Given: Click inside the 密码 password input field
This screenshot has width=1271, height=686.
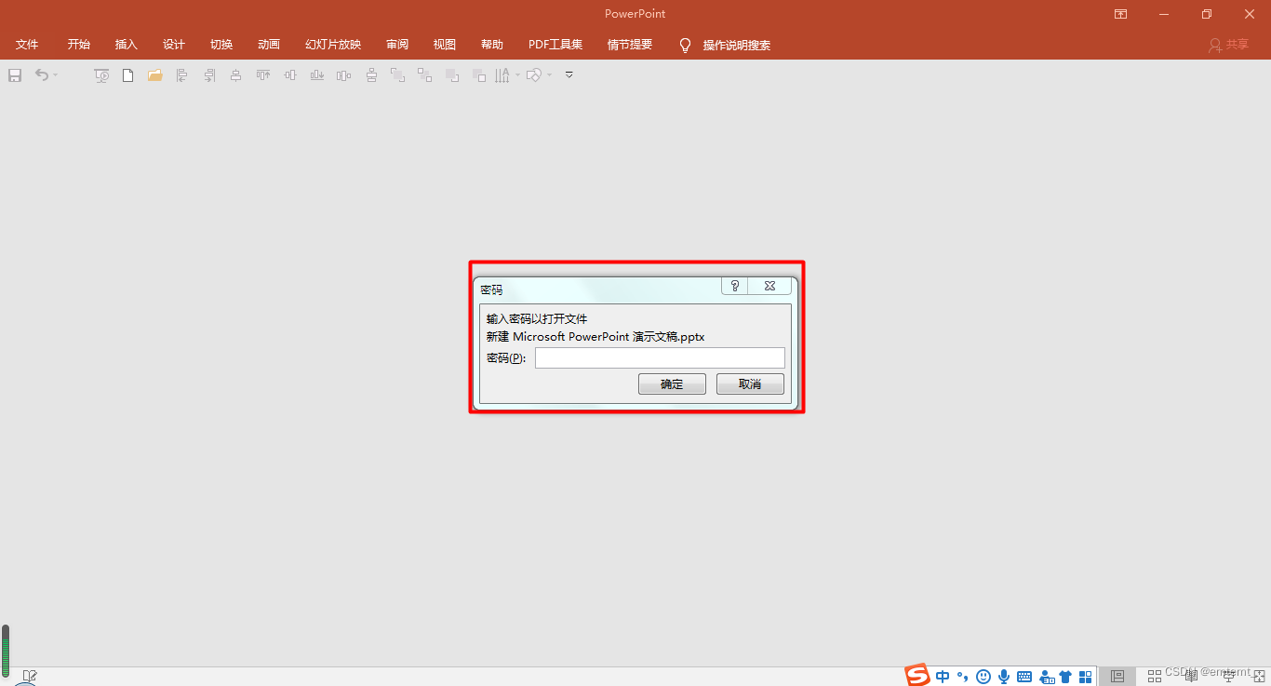Looking at the screenshot, I should 660,358.
